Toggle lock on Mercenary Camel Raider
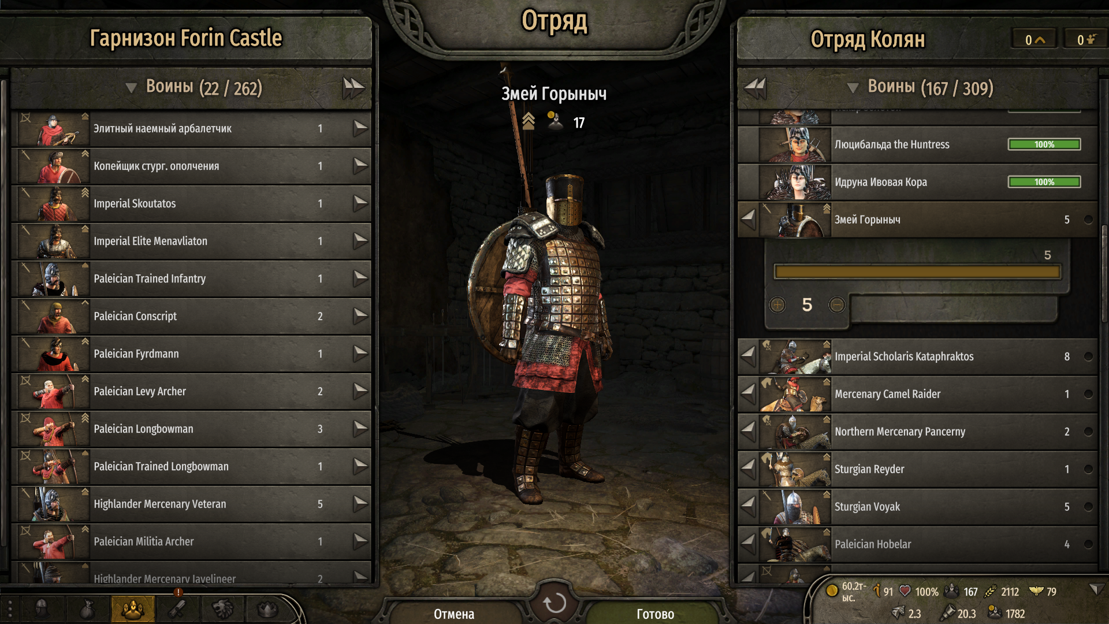Screen dimensions: 1109x624 point(1088,394)
